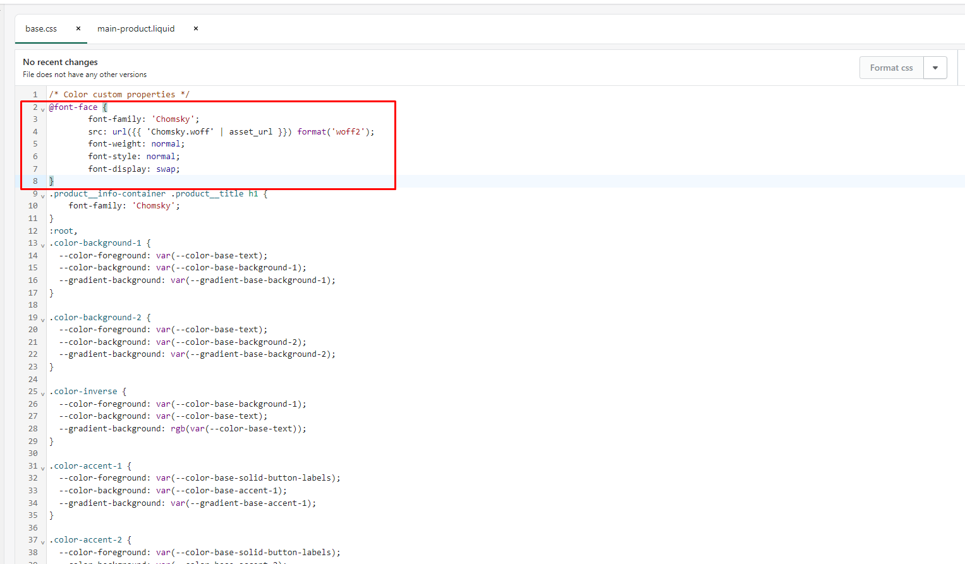Click line number 18 in the gutter
The height and width of the screenshot is (564, 965).
(33, 304)
